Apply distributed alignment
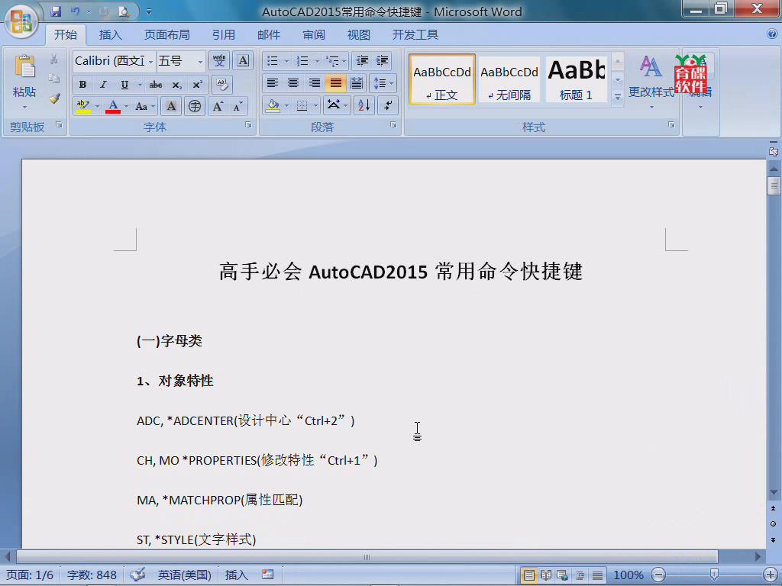The image size is (782, 586). 357,82
